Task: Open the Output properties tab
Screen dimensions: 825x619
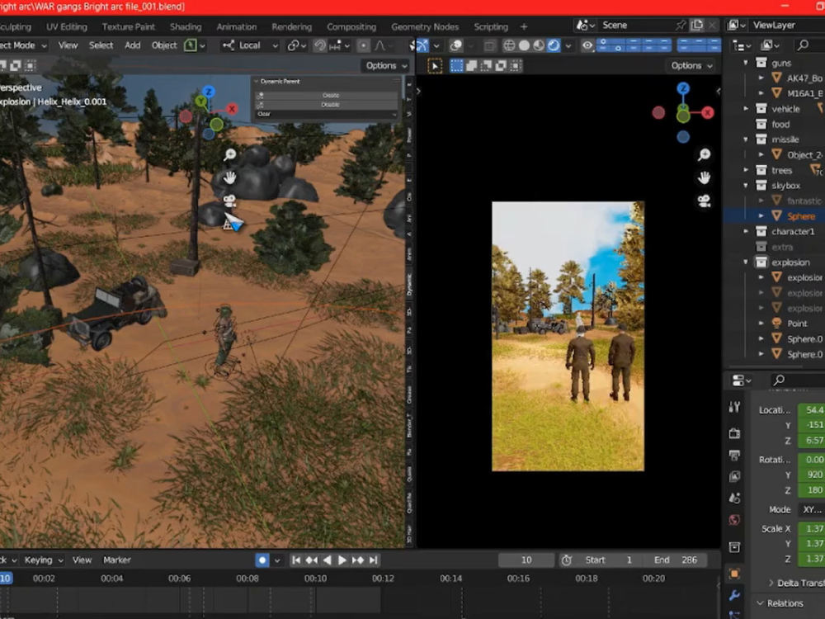Action: 734,455
